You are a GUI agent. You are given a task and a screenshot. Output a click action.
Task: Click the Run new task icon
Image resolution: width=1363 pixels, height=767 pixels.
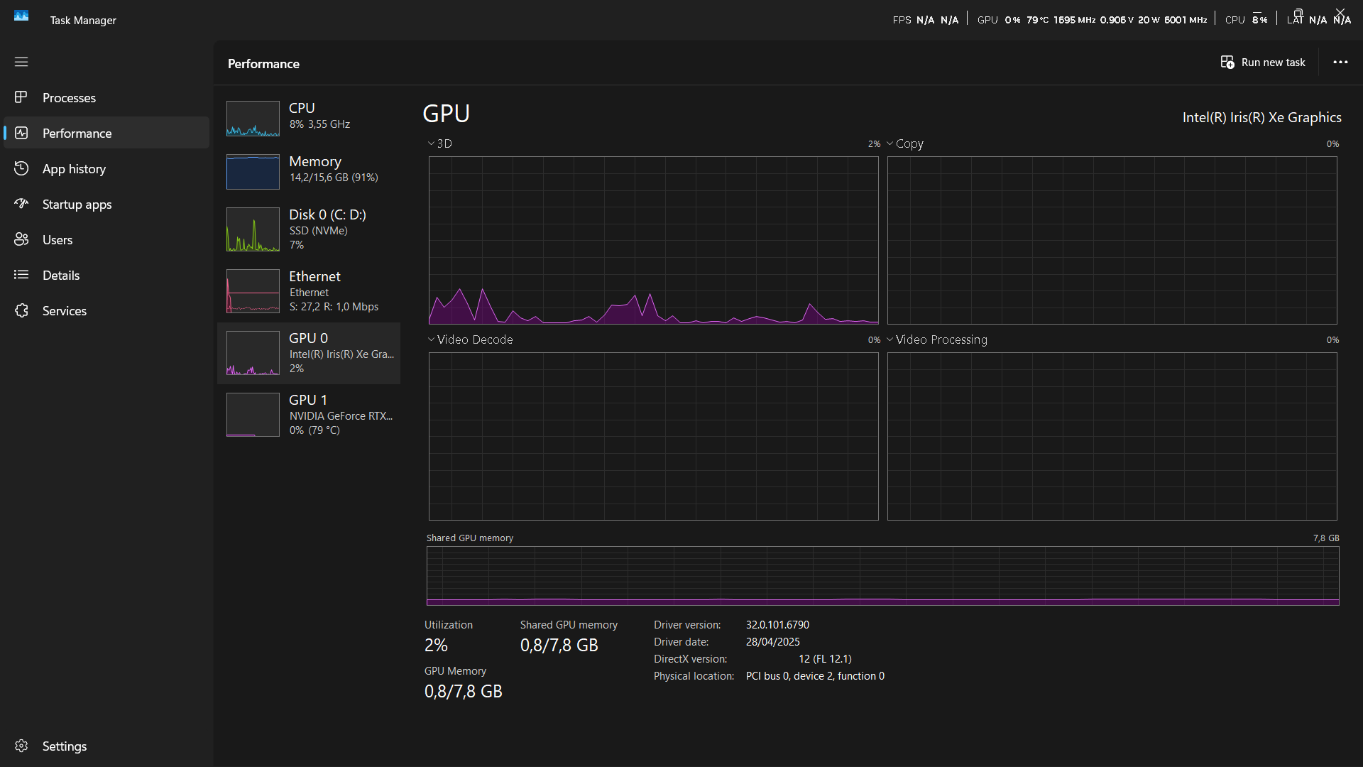(1227, 62)
